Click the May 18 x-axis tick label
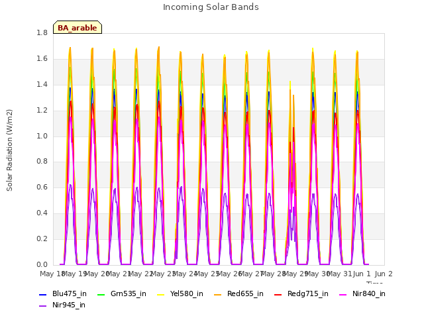 (x=52, y=274)
